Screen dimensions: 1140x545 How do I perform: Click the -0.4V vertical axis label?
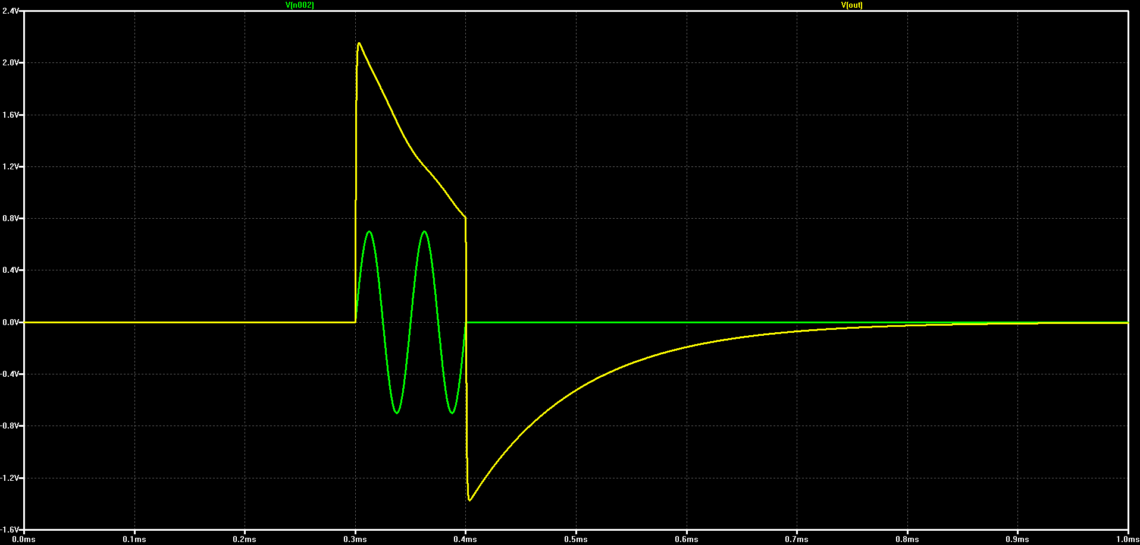coord(10,374)
